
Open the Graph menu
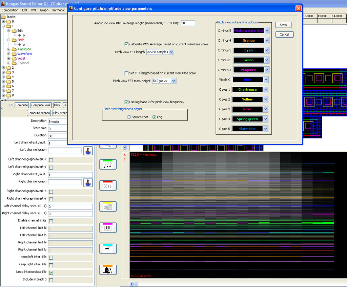pyautogui.click(x=44, y=10)
